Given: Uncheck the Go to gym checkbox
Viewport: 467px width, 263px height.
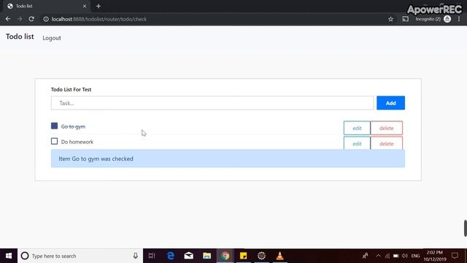Looking at the screenshot, I should [x=54, y=126].
